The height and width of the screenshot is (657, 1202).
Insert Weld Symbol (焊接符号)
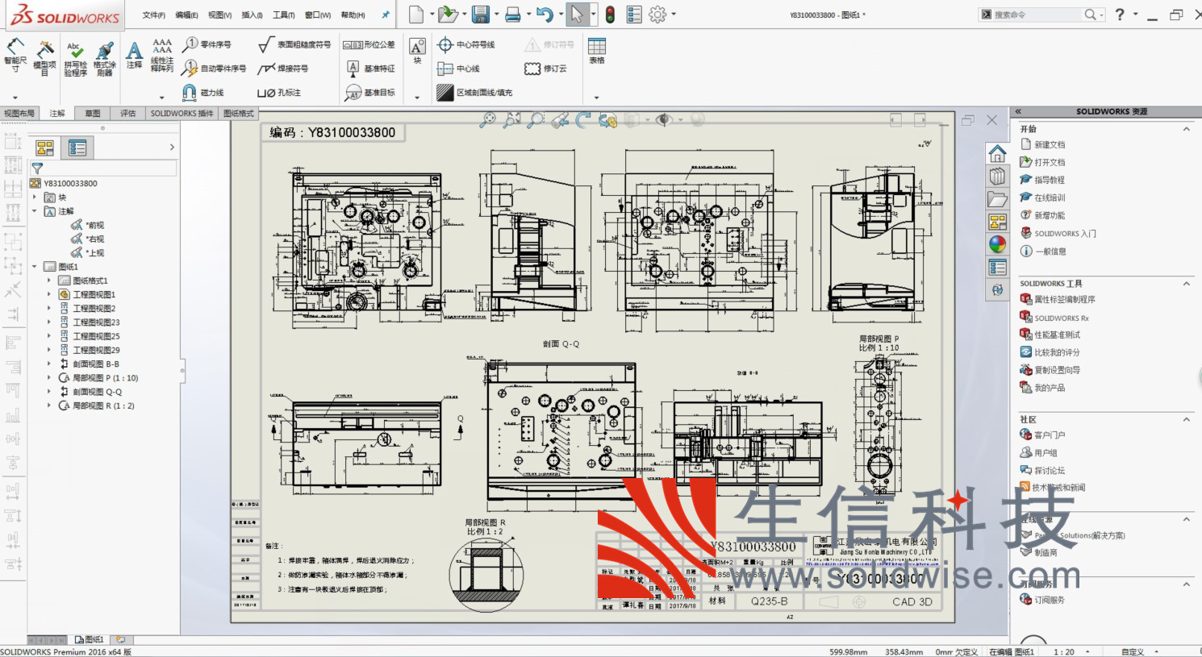point(283,69)
